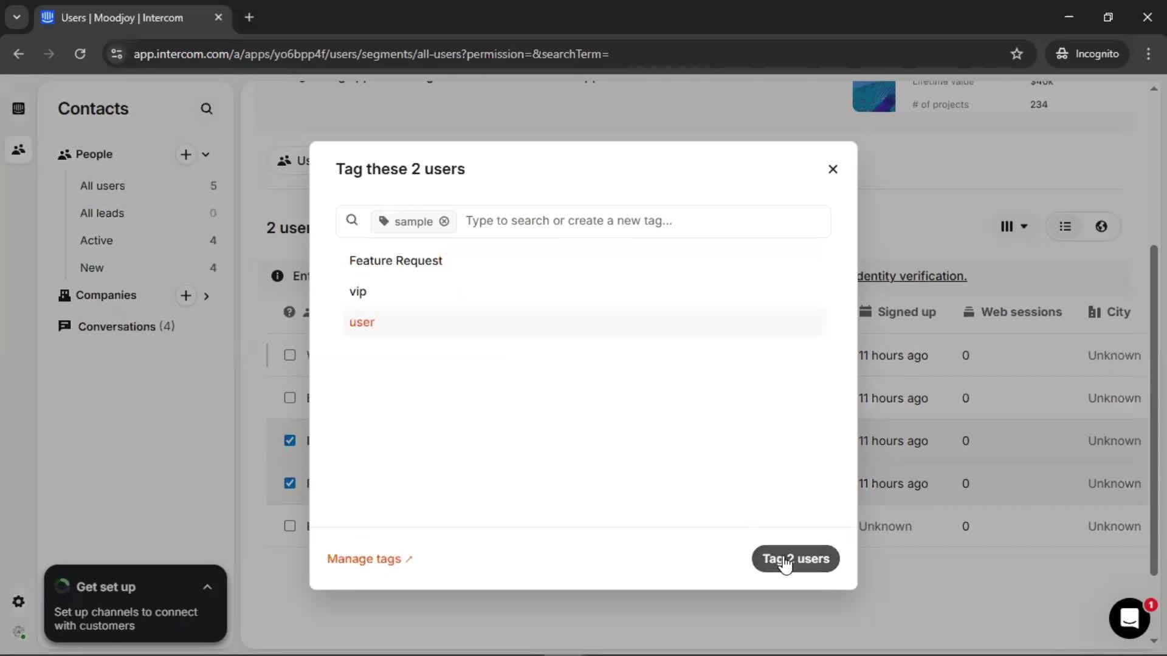The height and width of the screenshot is (656, 1167).
Task: Uncheck the fourth user row checkbox
Action: 290,483
